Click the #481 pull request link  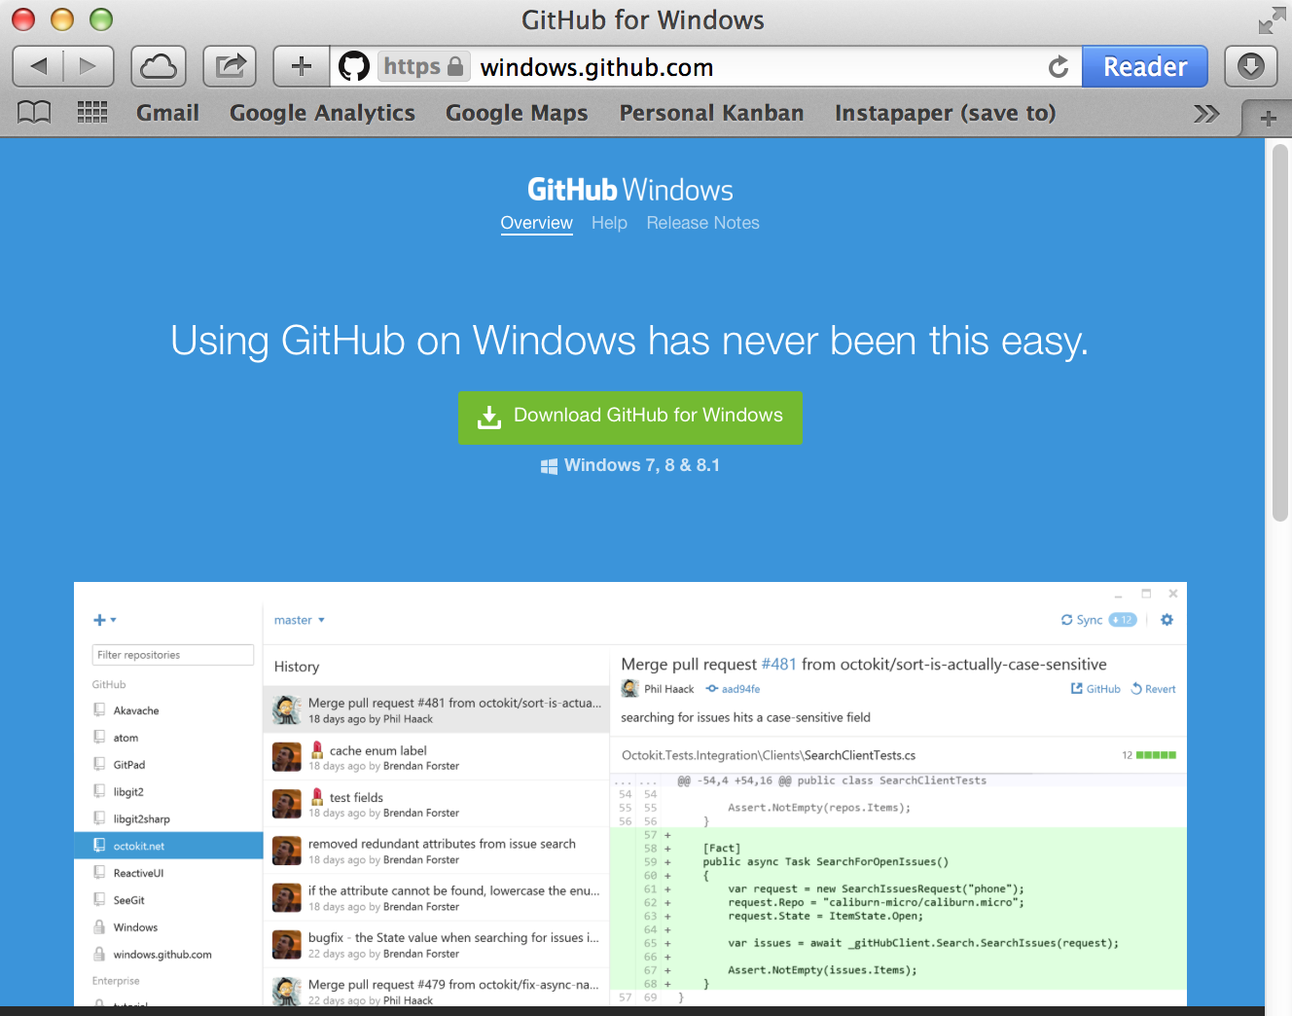tap(778, 664)
